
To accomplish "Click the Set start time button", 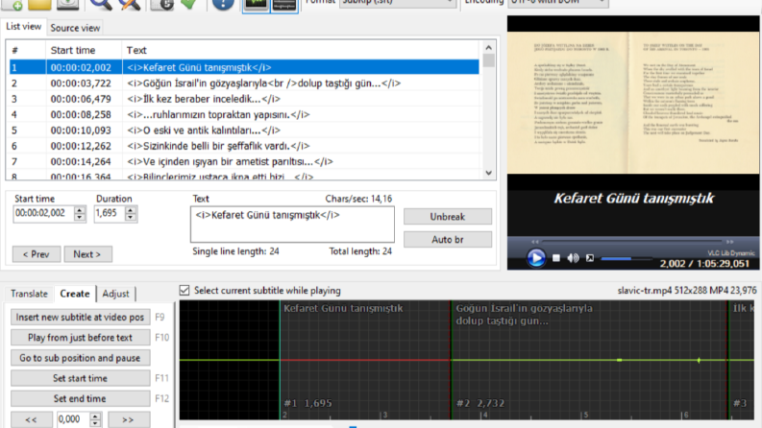I will tap(80, 378).
